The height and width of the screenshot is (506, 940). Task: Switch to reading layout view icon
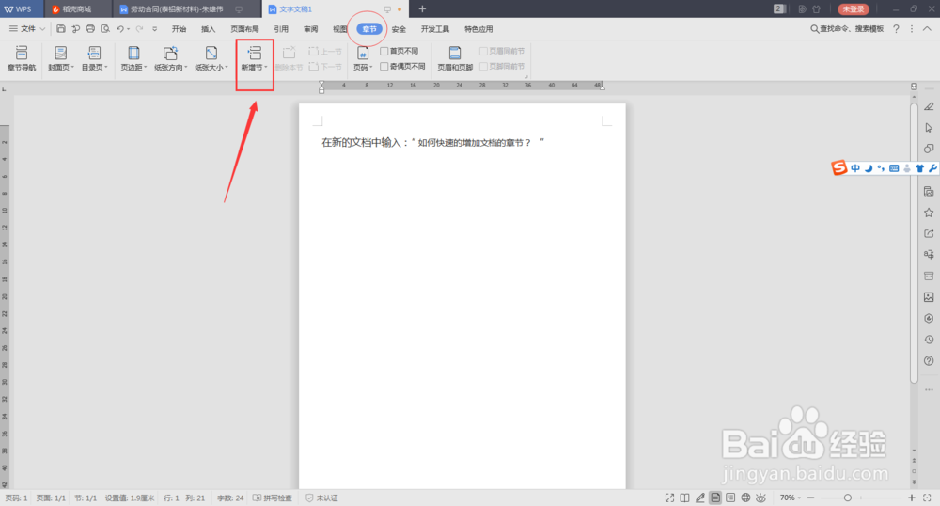pyautogui.click(x=684, y=498)
